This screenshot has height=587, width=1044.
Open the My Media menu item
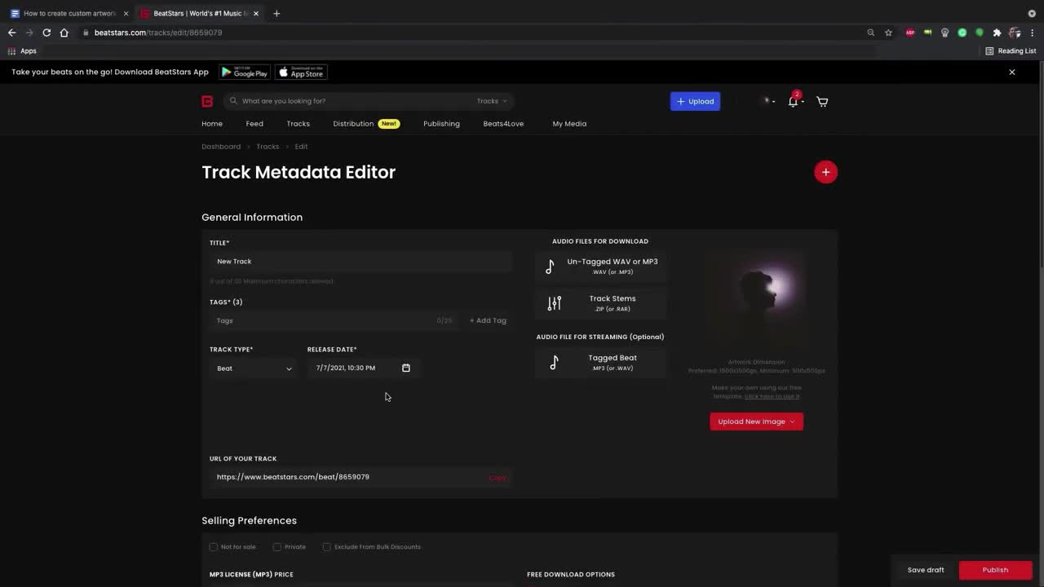pos(569,124)
